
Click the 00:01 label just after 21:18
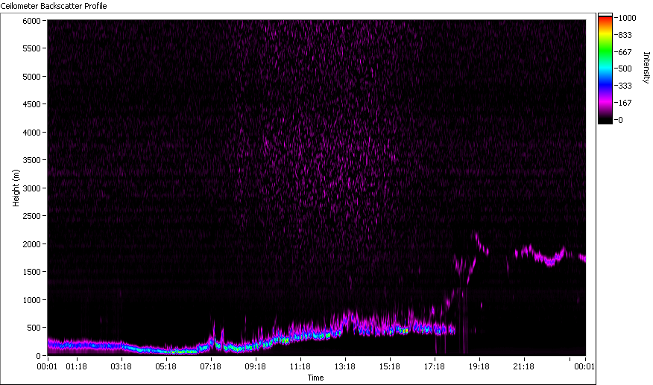584,366
